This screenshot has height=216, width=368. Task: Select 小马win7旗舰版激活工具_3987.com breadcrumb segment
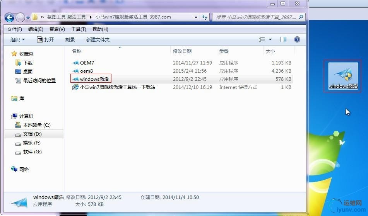pyautogui.click(x=133, y=17)
